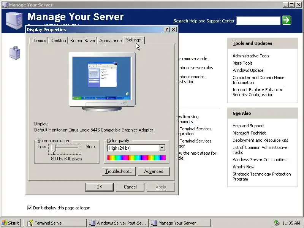Click the Troubleshoot button

(x=119, y=171)
